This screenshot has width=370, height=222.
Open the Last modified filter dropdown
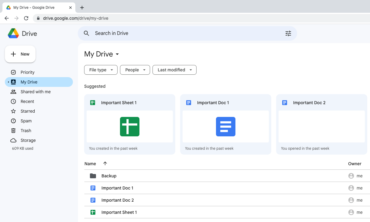pos(174,70)
